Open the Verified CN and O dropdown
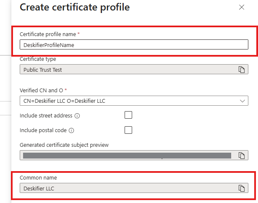The image size is (258, 203). (x=134, y=101)
